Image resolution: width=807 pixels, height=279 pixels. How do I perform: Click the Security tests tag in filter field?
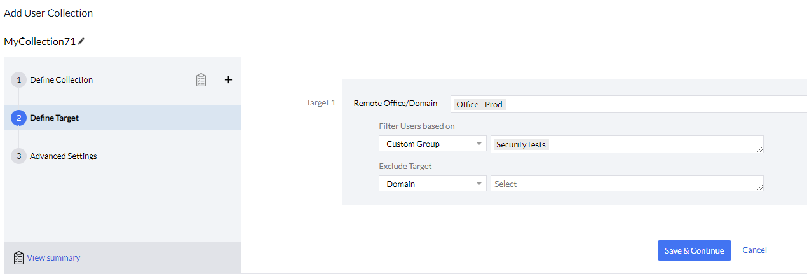pyautogui.click(x=520, y=144)
